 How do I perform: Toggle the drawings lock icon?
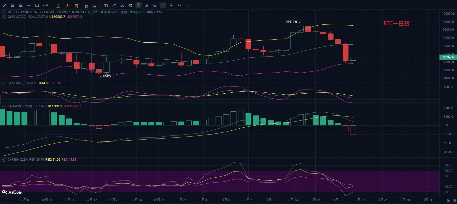(139, 5)
